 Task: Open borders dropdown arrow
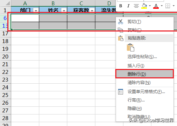(x=173, y=6)
